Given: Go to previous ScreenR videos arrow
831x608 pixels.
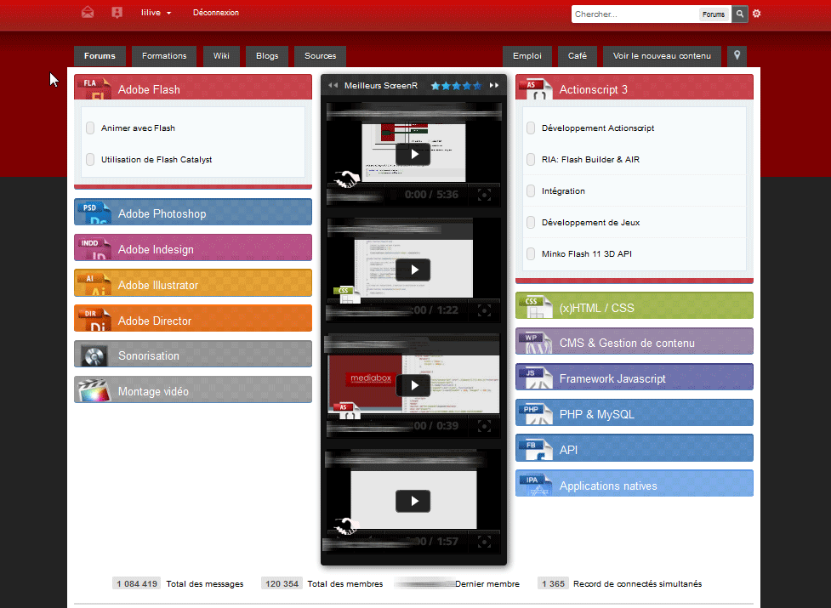Looking at the screenshot, I should tap(333, 85).
